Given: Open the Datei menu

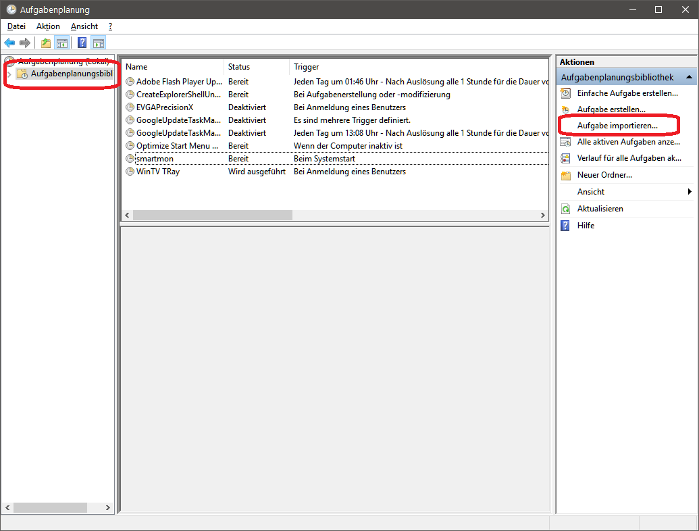Looking at the screenshot, I should click(16, 26).
